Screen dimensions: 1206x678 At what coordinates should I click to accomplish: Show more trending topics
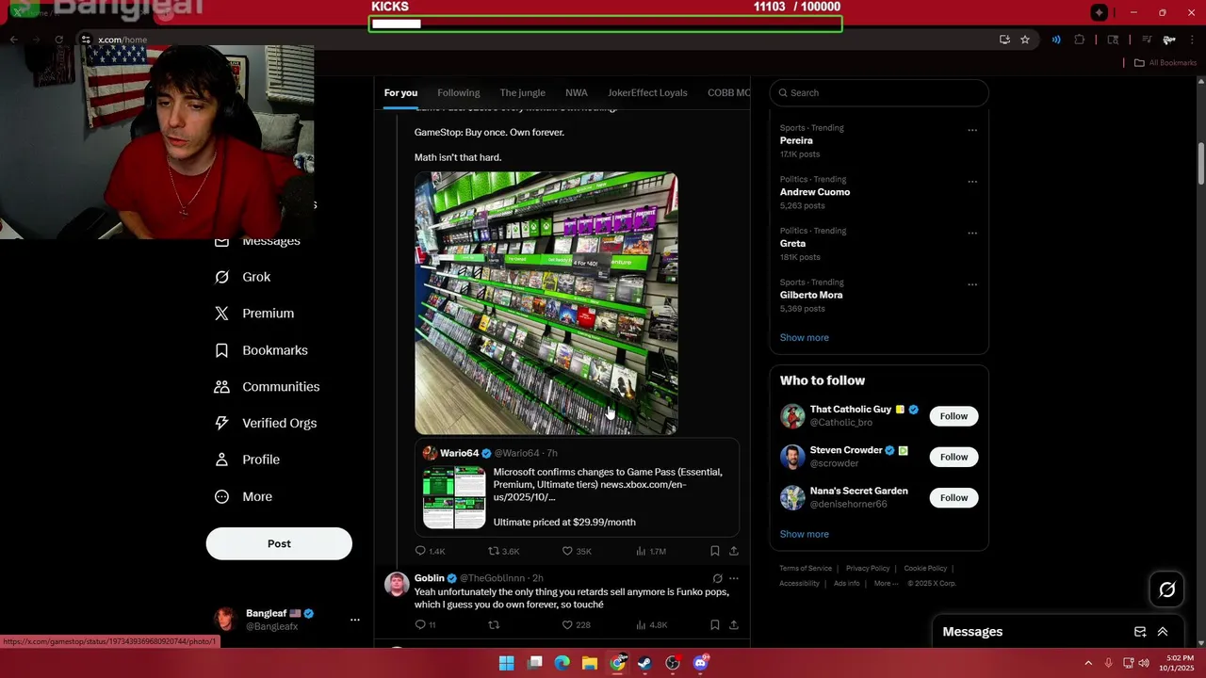tap(805, 337)
